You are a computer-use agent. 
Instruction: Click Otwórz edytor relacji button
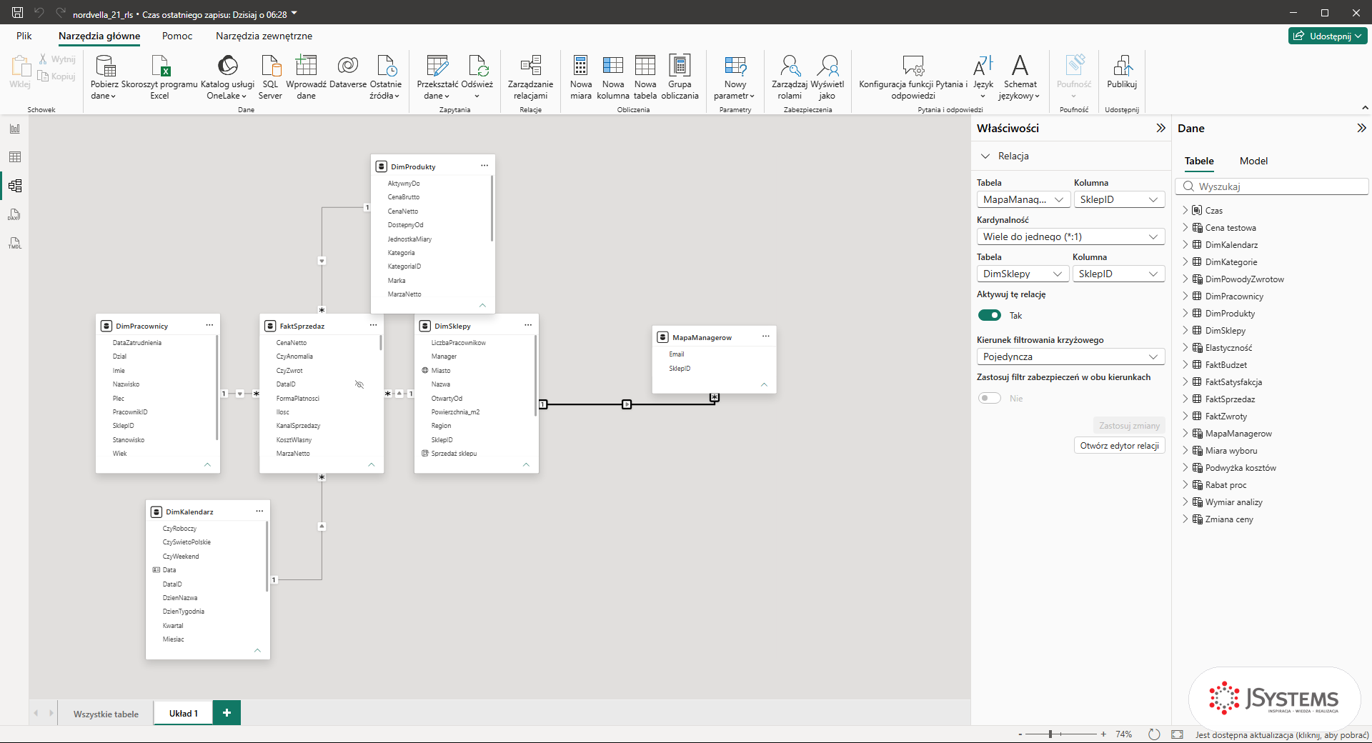(1120, 445)
